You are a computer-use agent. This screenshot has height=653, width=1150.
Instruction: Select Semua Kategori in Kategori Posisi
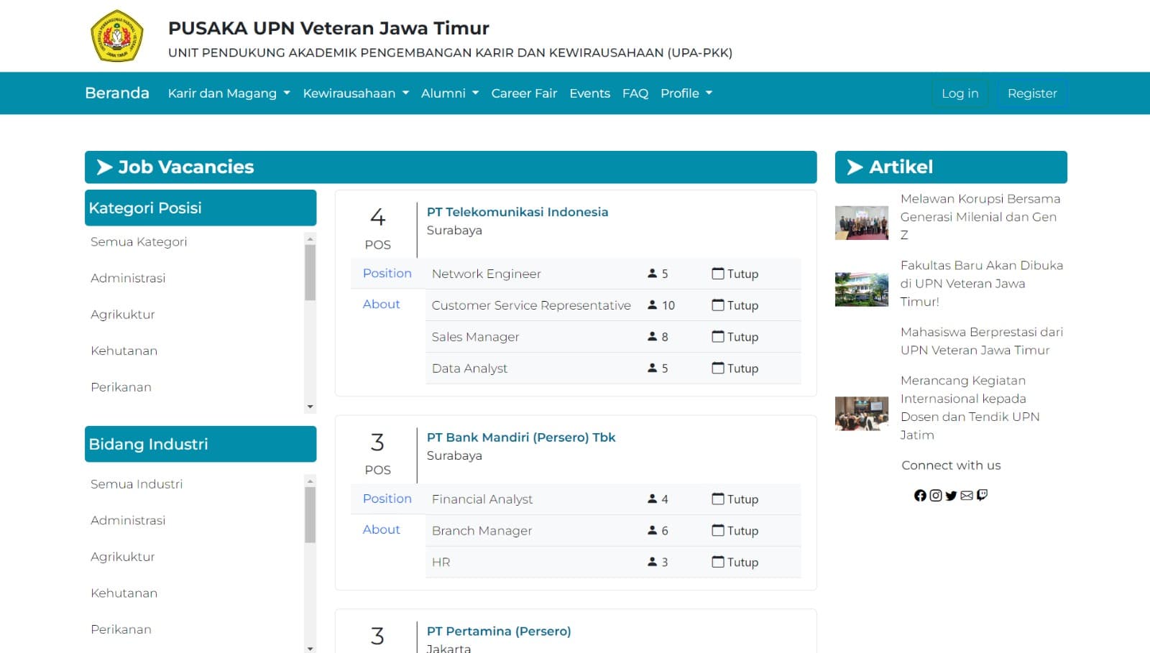tap(138, 242)
